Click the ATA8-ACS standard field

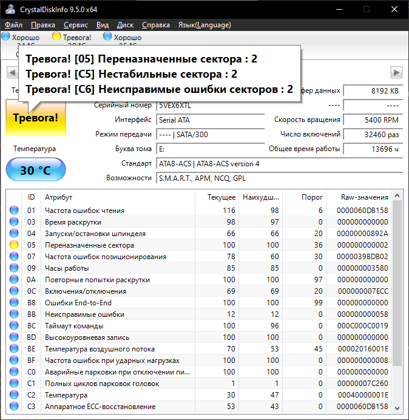point(279,163)
